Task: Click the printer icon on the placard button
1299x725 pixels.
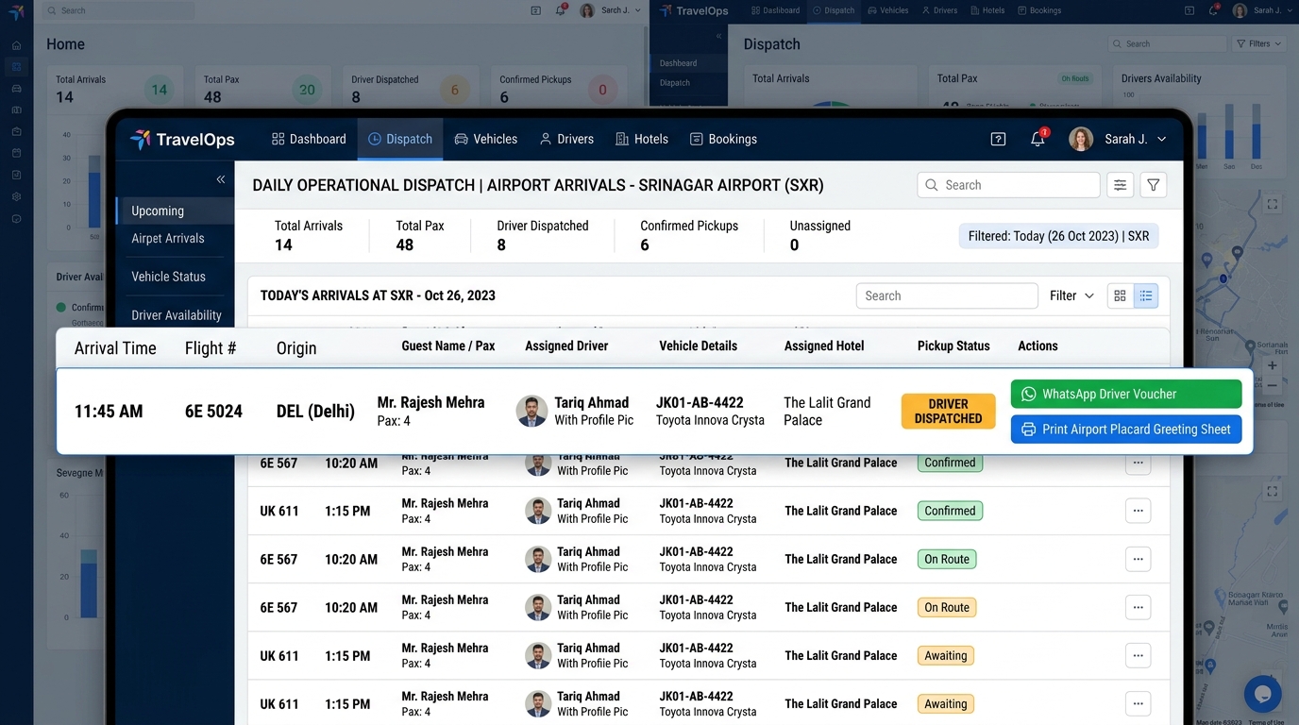Action: pyautogui.click(x=1028, y=430)
